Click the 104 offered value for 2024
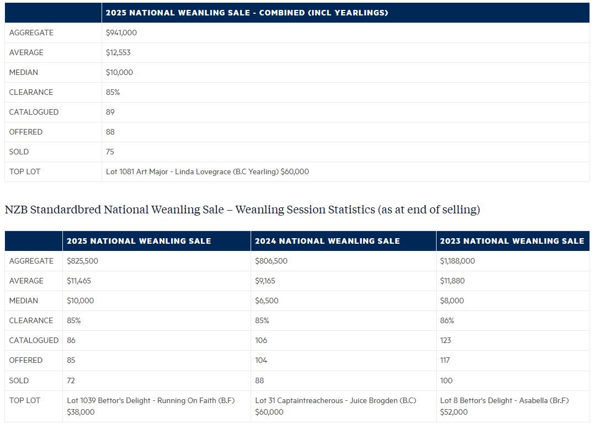 (261, 360)
